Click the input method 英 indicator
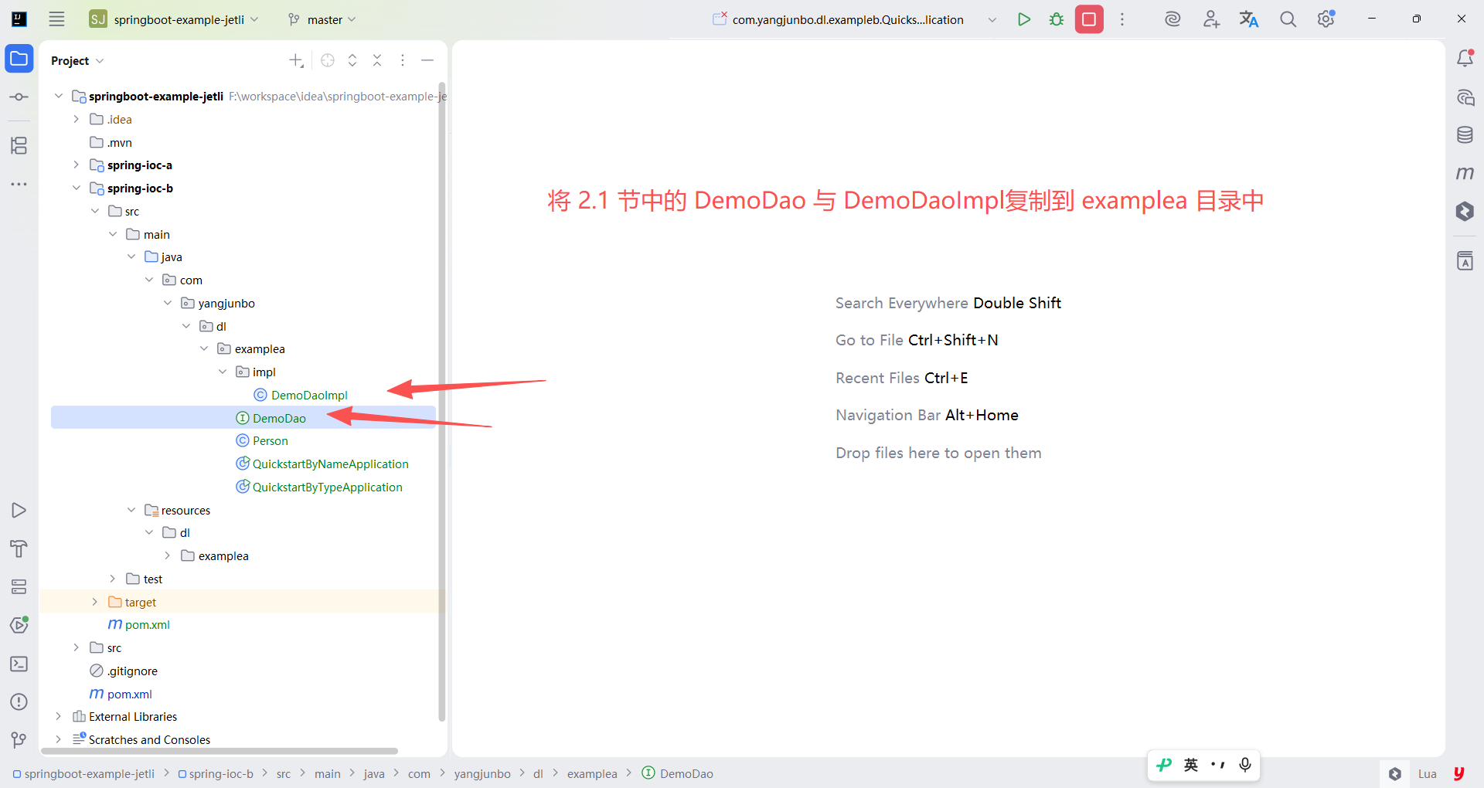Image resolution: width=1484 pixels, height=788 pixels. pyautogui.click(x=1191, y=765)
